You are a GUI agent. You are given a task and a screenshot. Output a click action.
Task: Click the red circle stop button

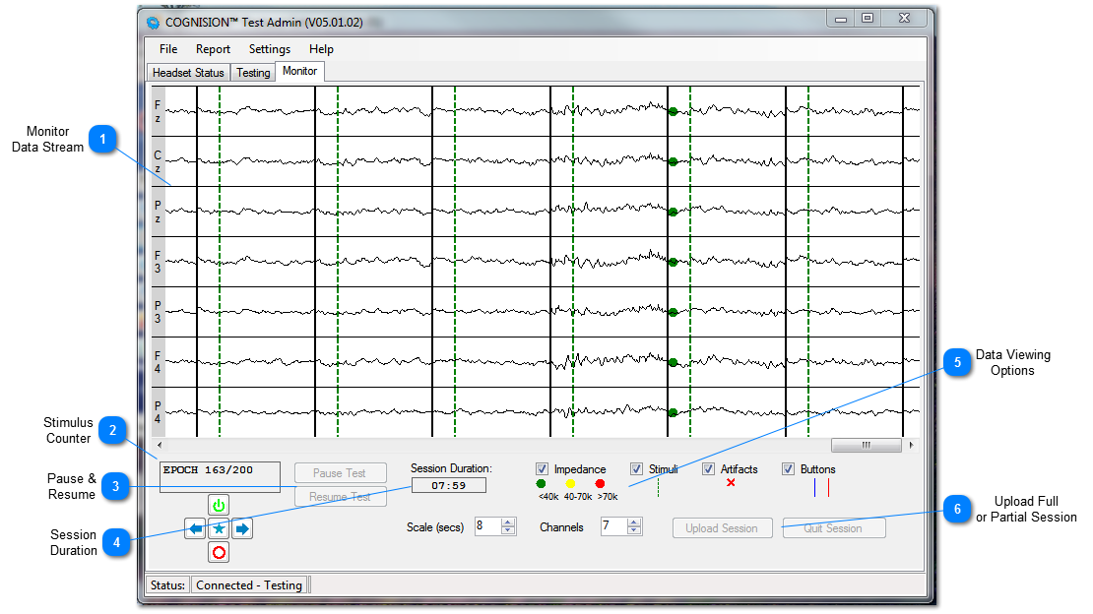click(x=219, y=552)
